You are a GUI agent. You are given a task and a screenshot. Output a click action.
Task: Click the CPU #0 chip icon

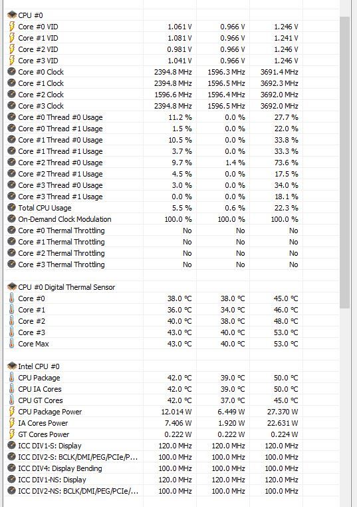point(12,15)
